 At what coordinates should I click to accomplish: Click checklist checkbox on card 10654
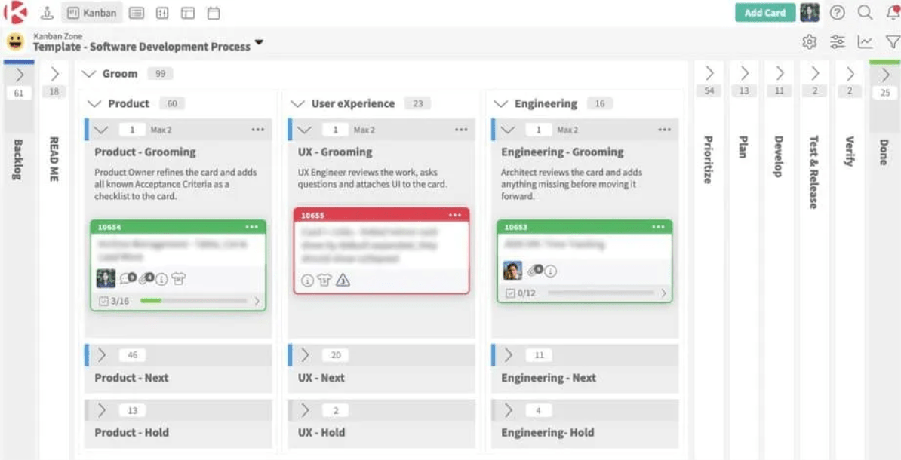coord(104,301)
